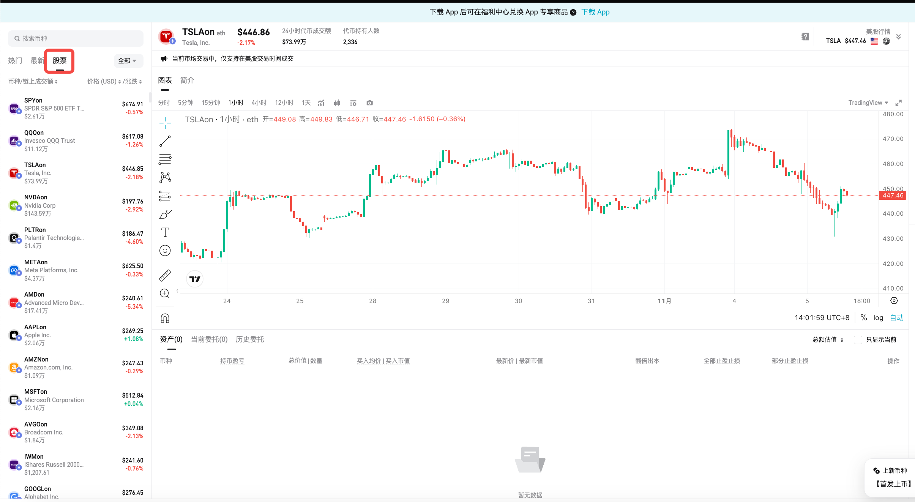Take a chart snapshot with the camera icon

tap(369, 103)
